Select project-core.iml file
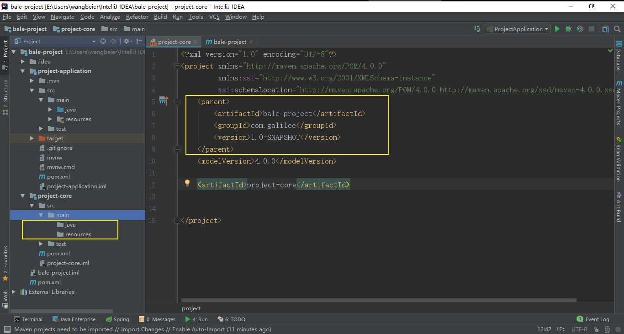 (68, 263)
